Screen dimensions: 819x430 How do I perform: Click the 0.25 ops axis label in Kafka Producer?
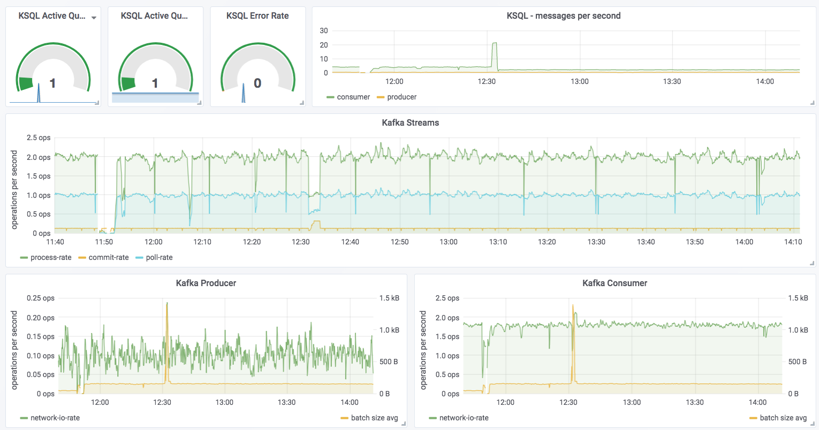pyautogui.click(x=41, y=298)
